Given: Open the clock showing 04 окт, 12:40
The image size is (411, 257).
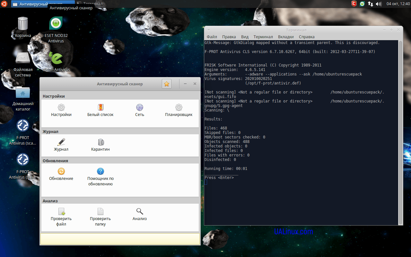Looking at the screenshot, I should [x=398, y=4].
